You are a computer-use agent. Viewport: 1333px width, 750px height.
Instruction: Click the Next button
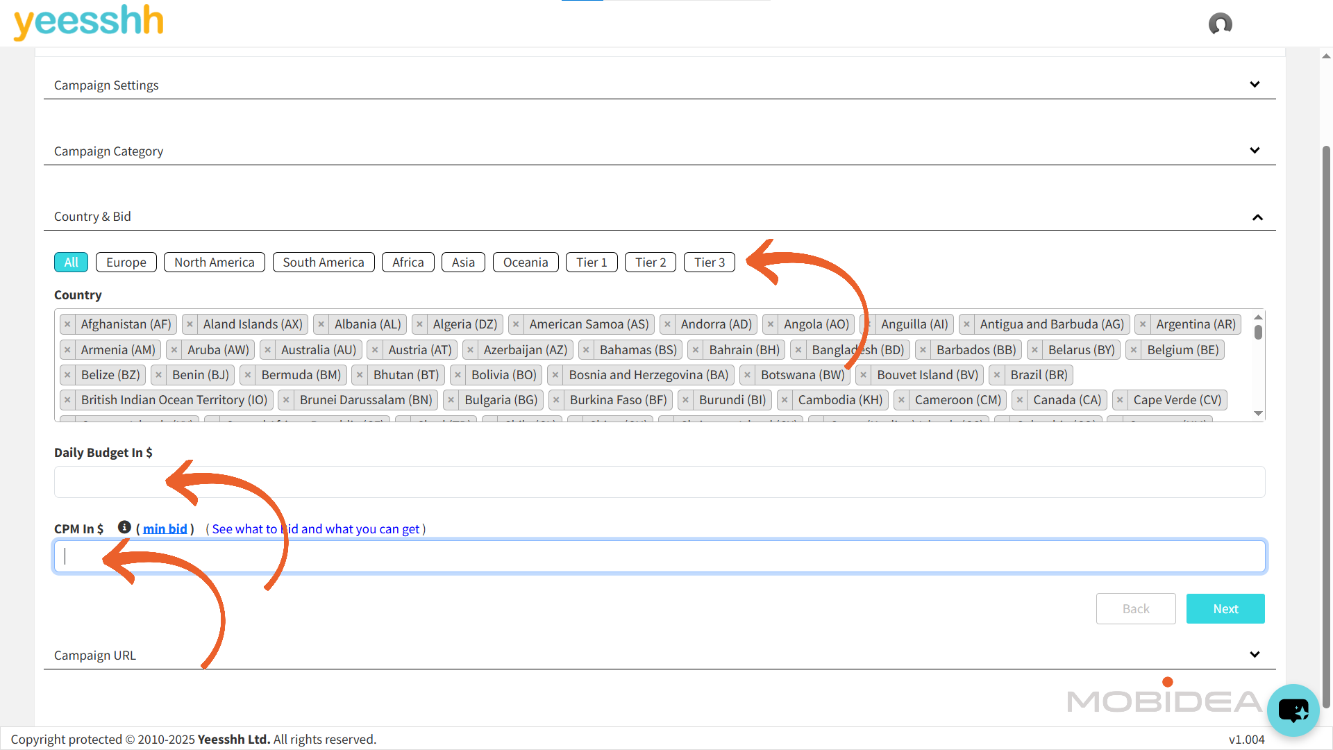tap(1225, 609)
